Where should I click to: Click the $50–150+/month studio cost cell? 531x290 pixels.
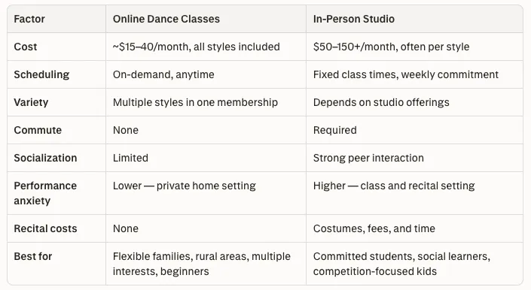(x=392, y=47)
